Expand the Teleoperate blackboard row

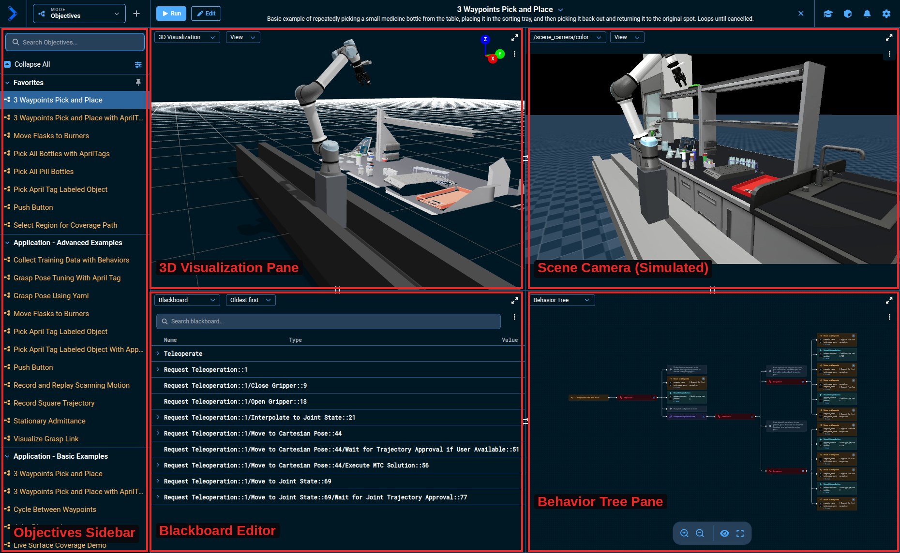158,354
